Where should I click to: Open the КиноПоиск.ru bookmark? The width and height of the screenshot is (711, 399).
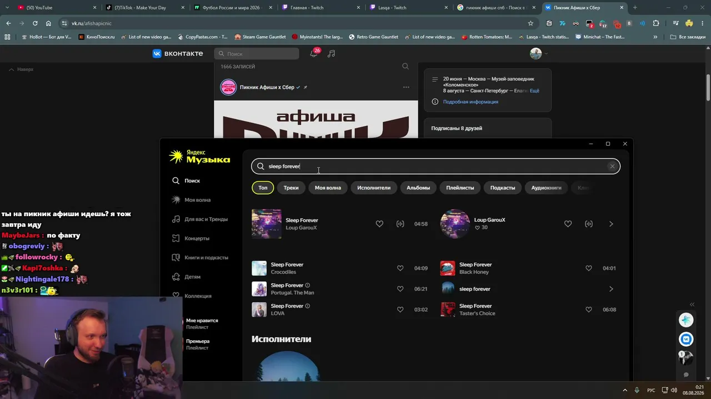pyautogui.click(x=97, y=37)
